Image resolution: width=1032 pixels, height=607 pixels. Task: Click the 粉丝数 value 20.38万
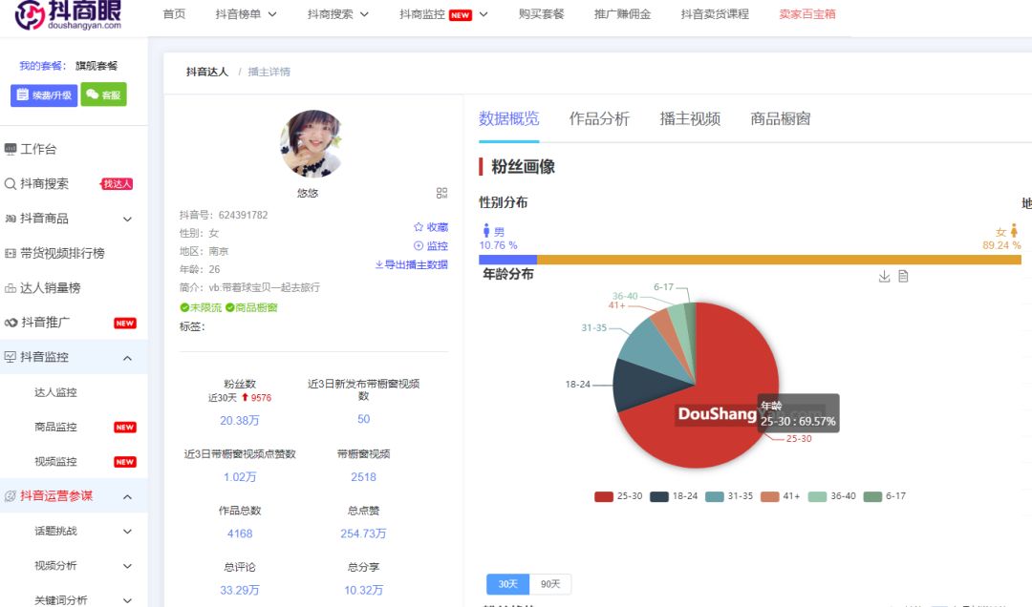coord(240,420)
